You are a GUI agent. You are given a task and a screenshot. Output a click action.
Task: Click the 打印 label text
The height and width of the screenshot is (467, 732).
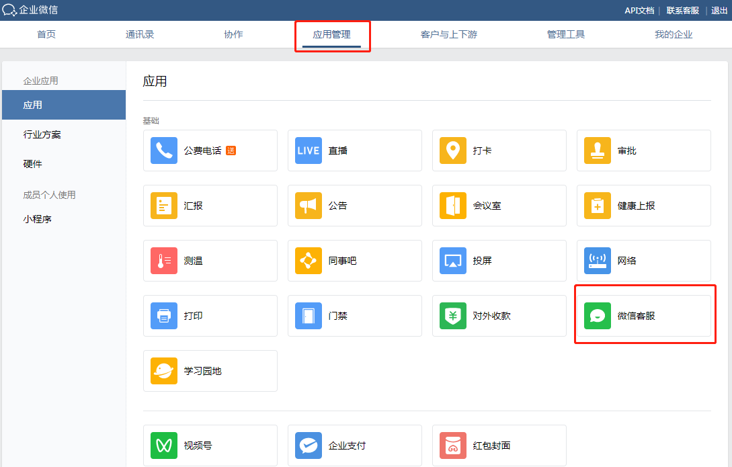tap(194, 316)
